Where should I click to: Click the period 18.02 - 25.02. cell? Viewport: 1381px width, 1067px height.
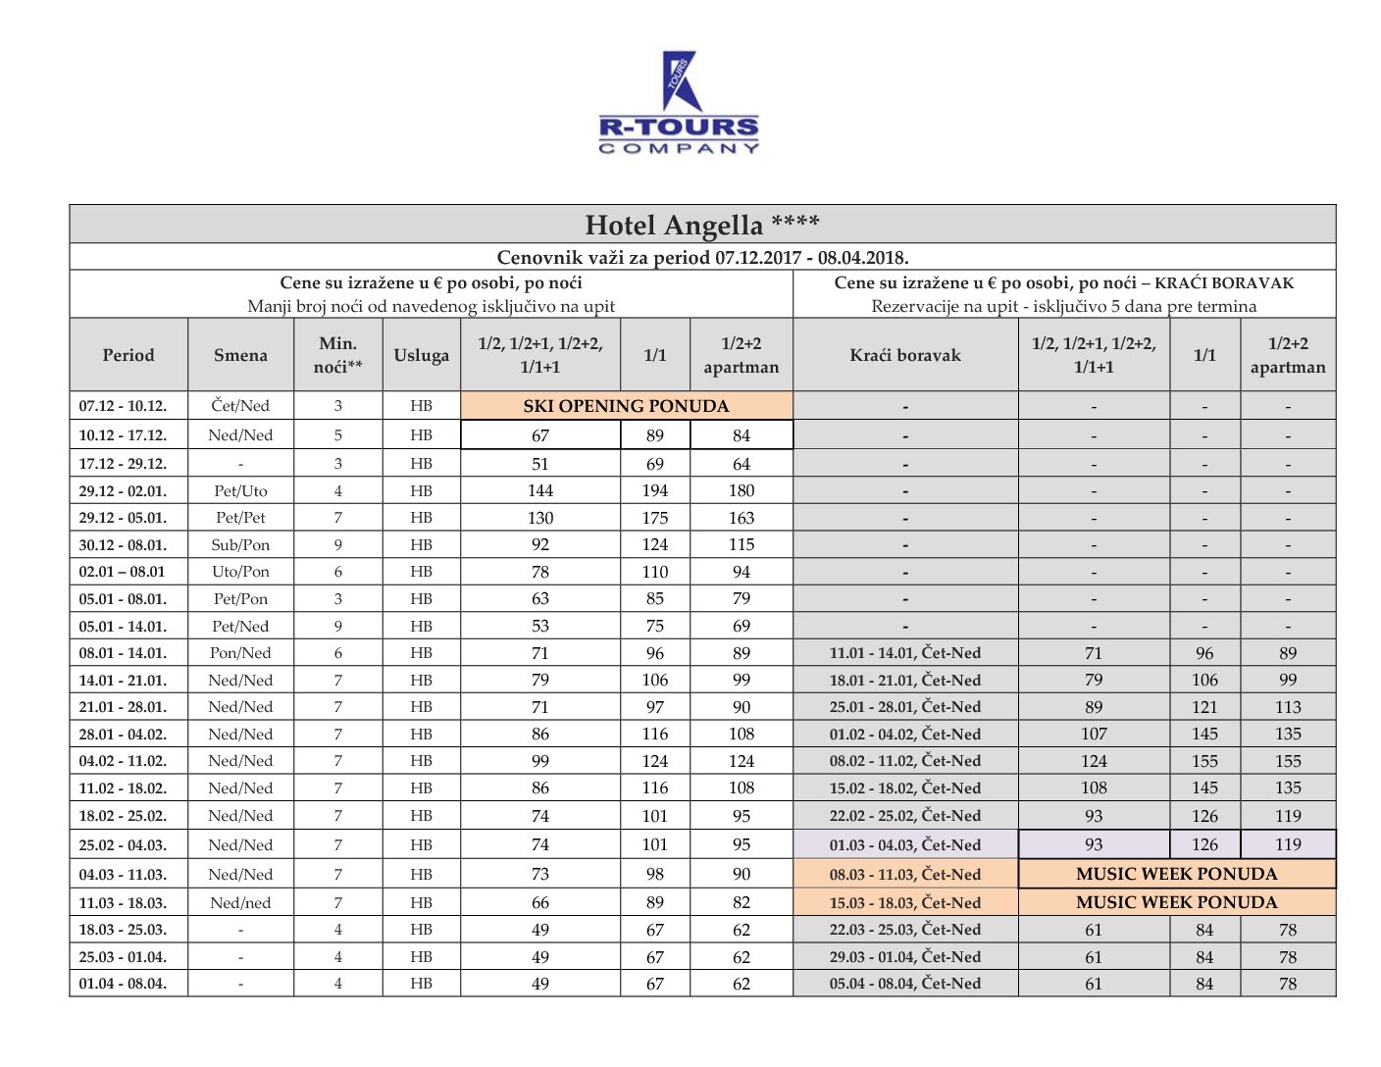click(128, 815)
